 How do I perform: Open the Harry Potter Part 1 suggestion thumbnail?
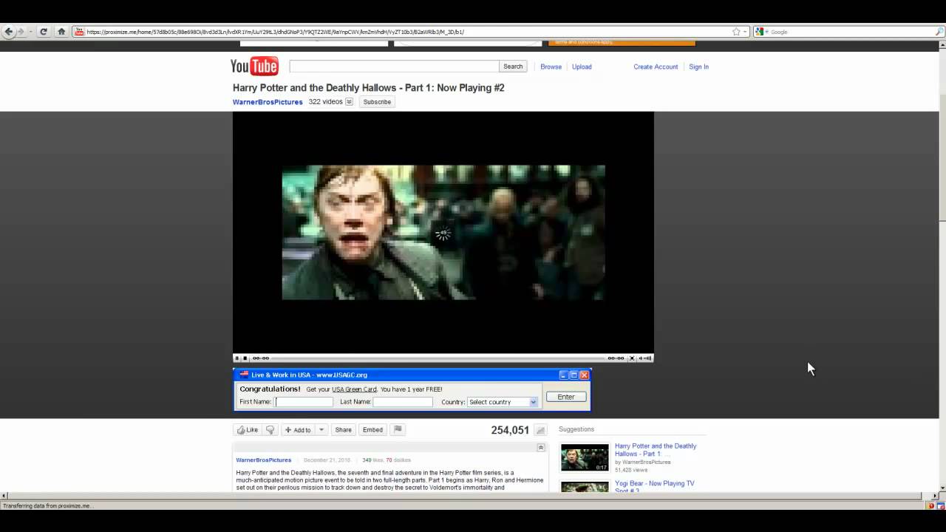pos(585,457)
